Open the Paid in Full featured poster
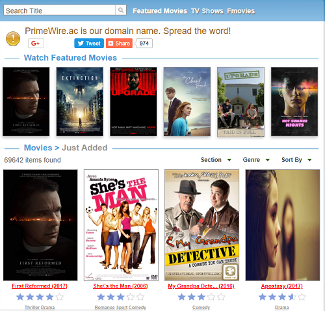 point(240,102)
